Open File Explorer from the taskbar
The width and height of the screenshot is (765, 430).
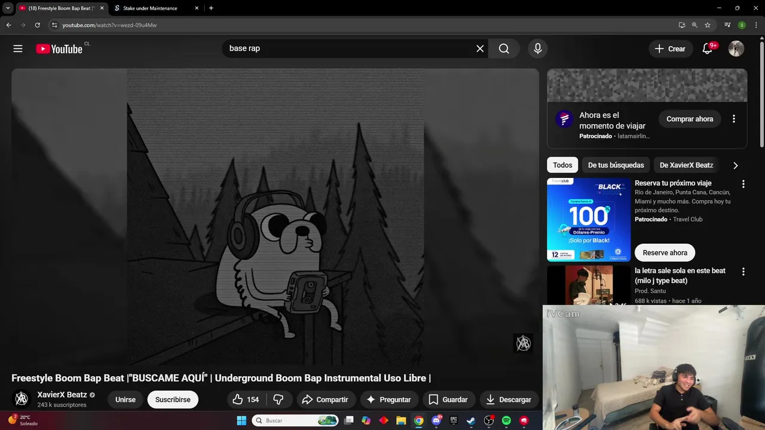[x=401, y=420]
